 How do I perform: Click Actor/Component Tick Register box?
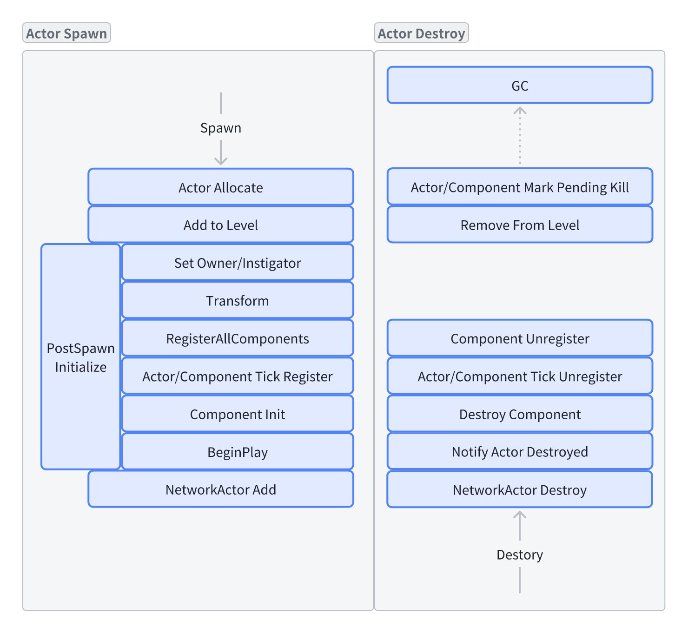click(238, 376)
